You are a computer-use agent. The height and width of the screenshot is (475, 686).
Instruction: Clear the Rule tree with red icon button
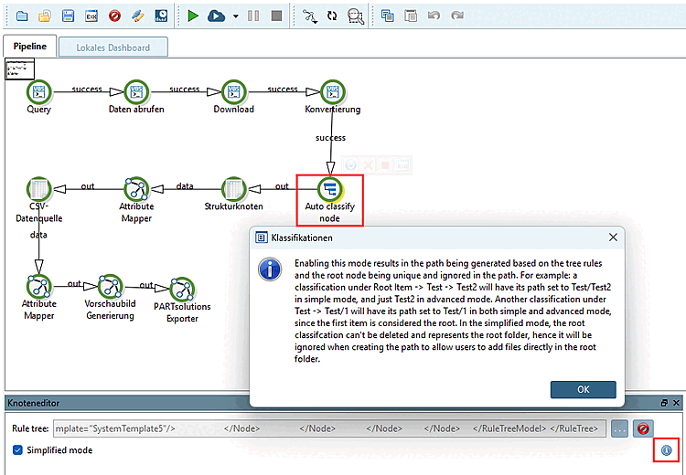tap(643, 428)
